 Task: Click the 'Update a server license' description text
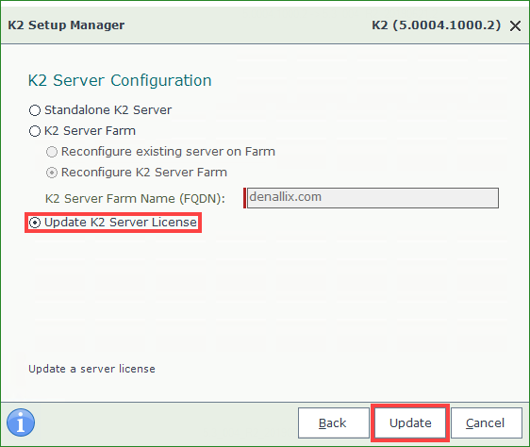(91, 369)
